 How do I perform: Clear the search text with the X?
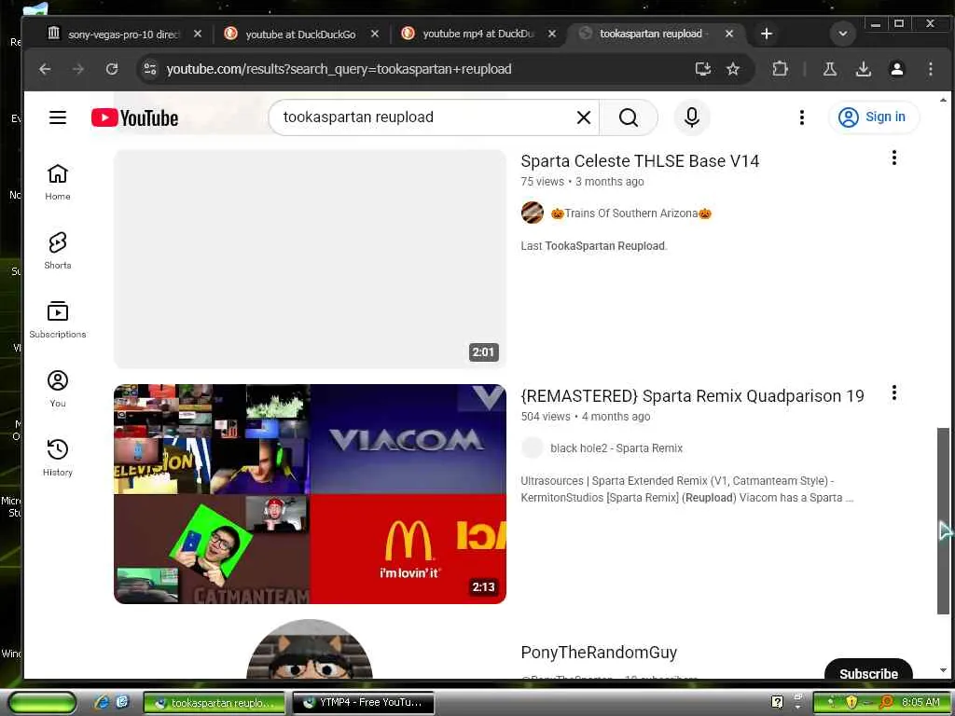pyautogui.click(x=584, y=117)
